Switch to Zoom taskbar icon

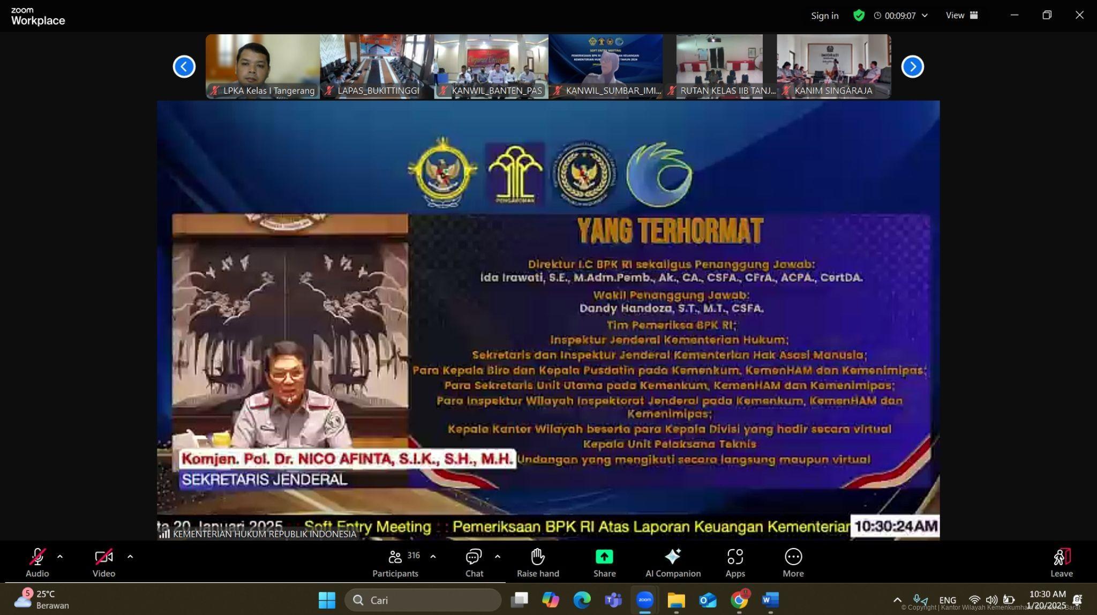click(645, 600)
